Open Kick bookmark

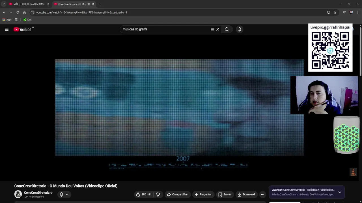click(x=27, y=20)
